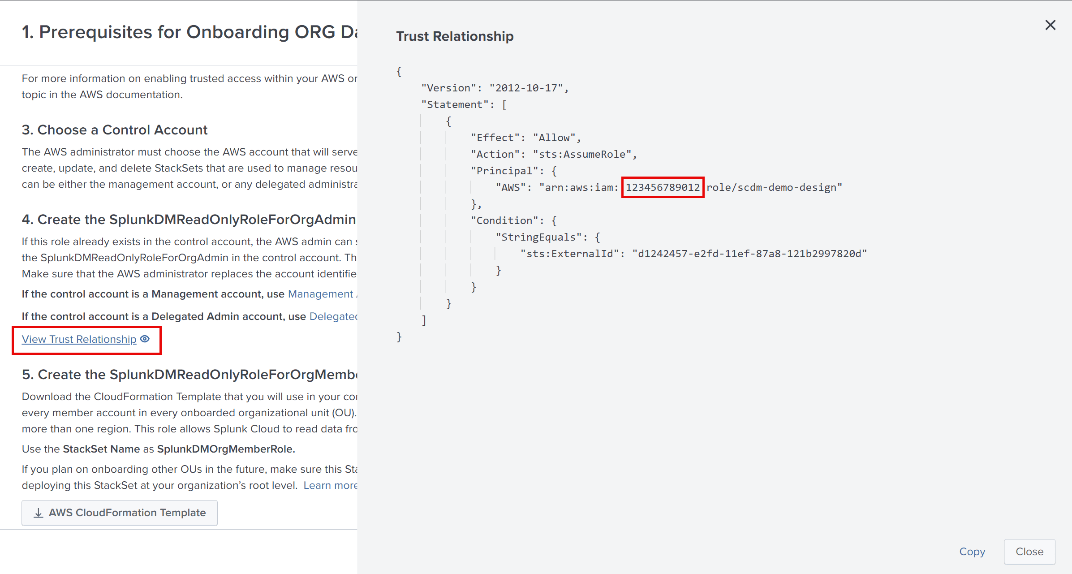Copy the trust relationship JSON
Image resolution: width=1072 pixels, height=574 pixels.
(x=972, y=552)
